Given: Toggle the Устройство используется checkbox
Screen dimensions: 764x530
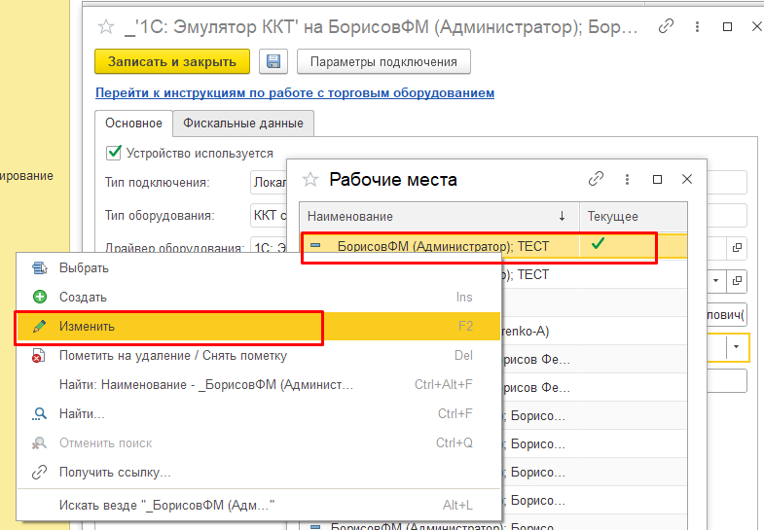Looking at the screenshot, I should [114, 153].
